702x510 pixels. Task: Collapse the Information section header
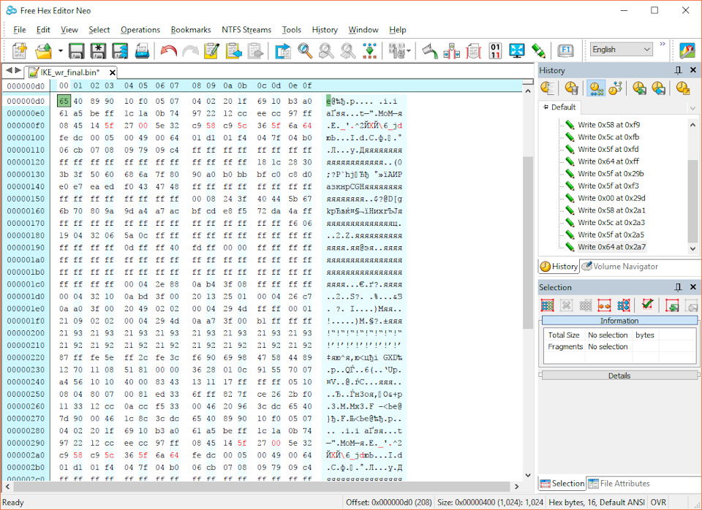619,321
